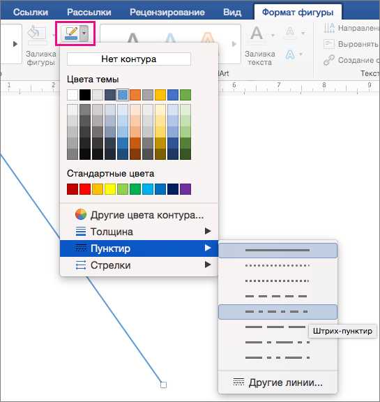This screenshot has height=402, width=380.
Task: Click the Создание связи link icon
Action: point(329,60)
